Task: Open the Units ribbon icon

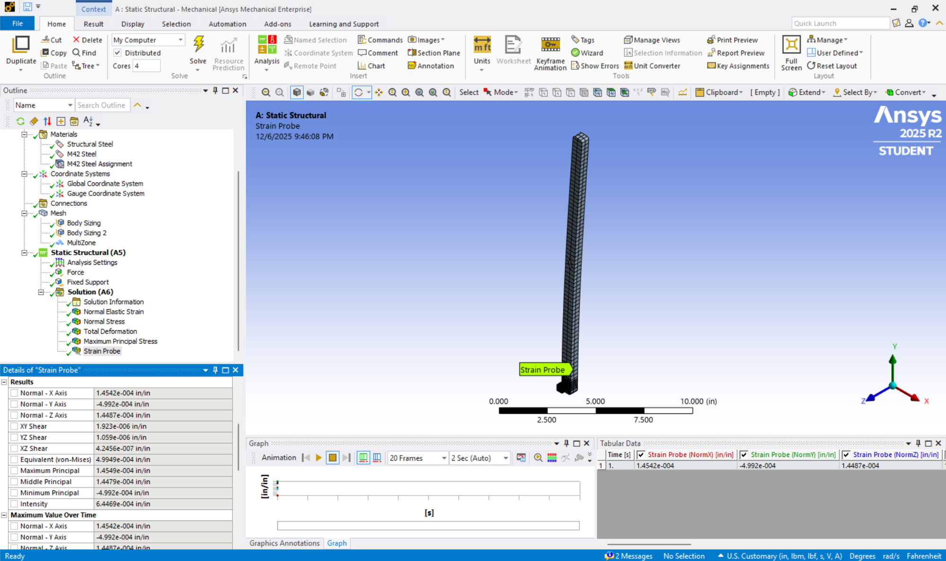Action: [x=482, y=45]
